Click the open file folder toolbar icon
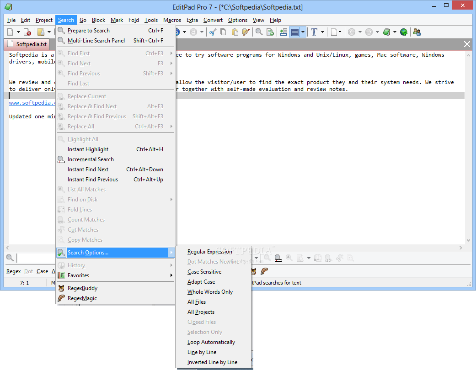476x370 pixels. click(x=41, y=32)
